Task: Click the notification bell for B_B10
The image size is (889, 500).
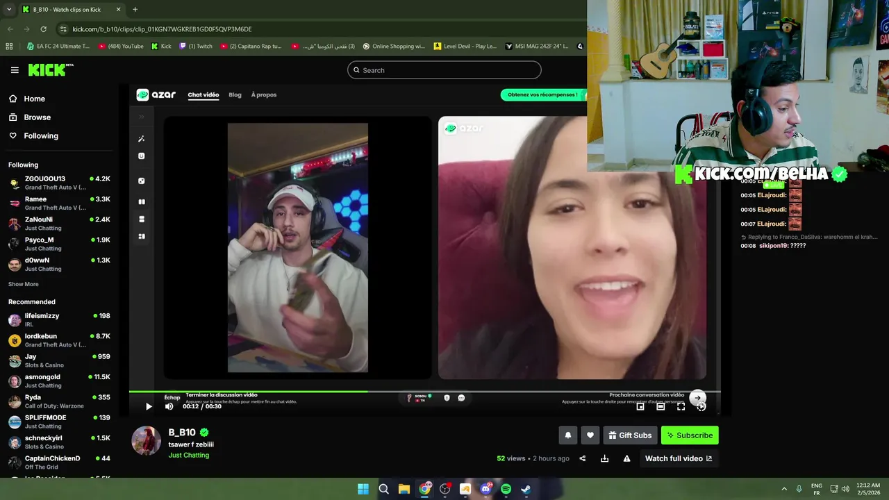Action: [x=567, y=435]
